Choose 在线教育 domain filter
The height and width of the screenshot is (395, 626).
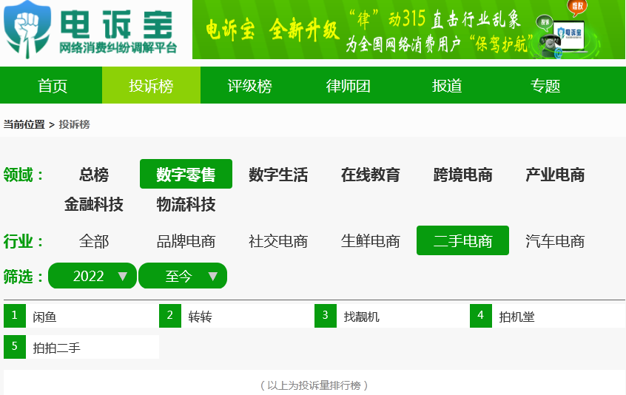371,175
